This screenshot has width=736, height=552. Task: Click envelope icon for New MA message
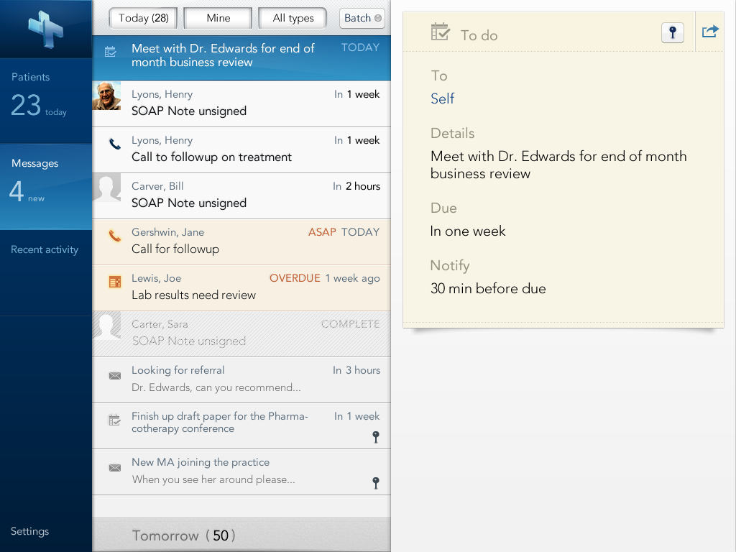pos(115,467)
